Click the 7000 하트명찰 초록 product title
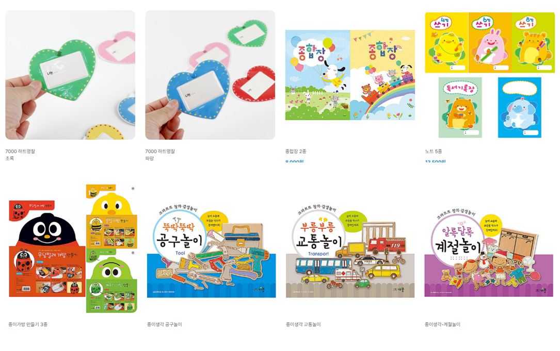Image resolution: width=560 pixels, height=351 pixels. (x=20, y=155)
